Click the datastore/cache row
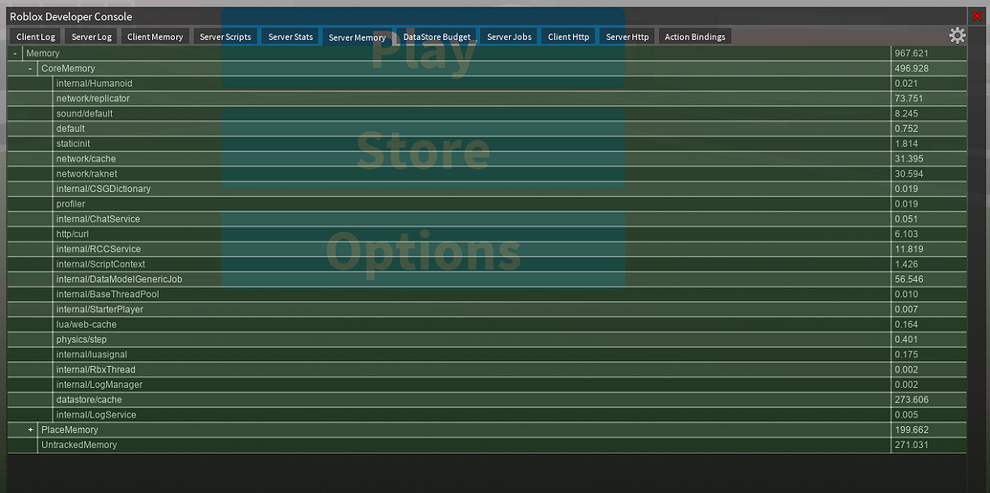Image resolution: width=990 pixels, height=493 pixels. [x=487, y=399]
